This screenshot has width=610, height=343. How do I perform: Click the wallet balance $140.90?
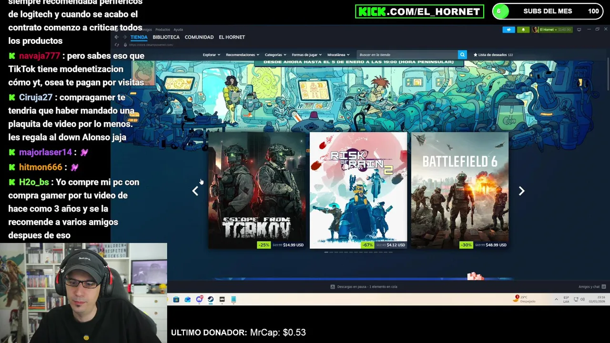click(x=565, y=30)
